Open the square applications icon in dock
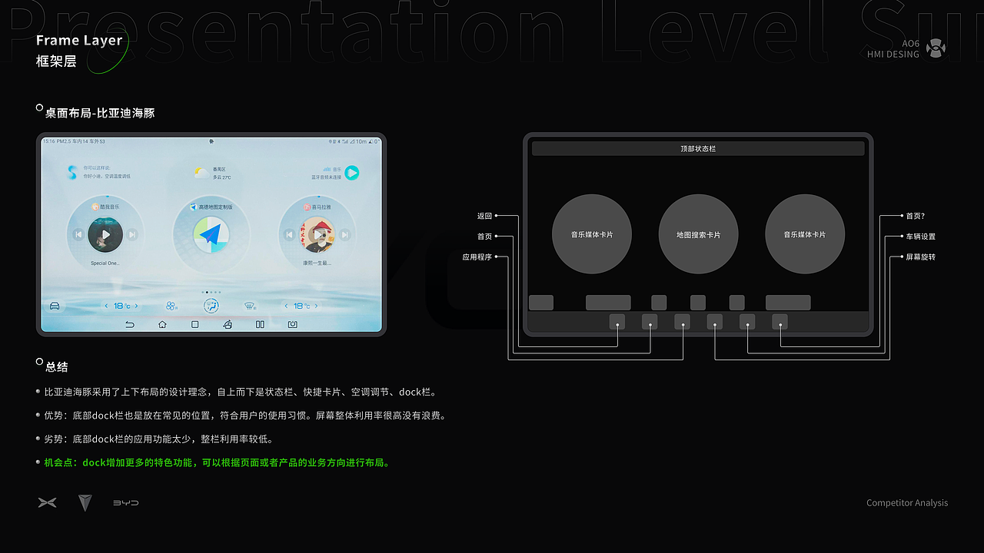984x553 pixels. pos(195,325)
